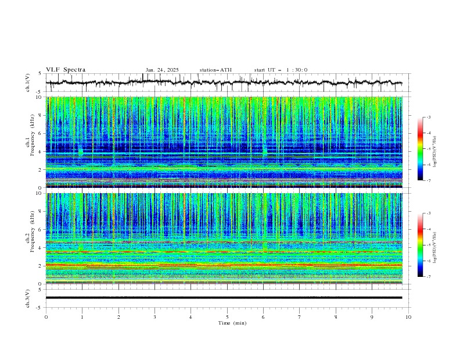Screen dimensions: 460x356
Task: Click the ch.1 spectrogram color scale bar
Action: tap(420, 149)
